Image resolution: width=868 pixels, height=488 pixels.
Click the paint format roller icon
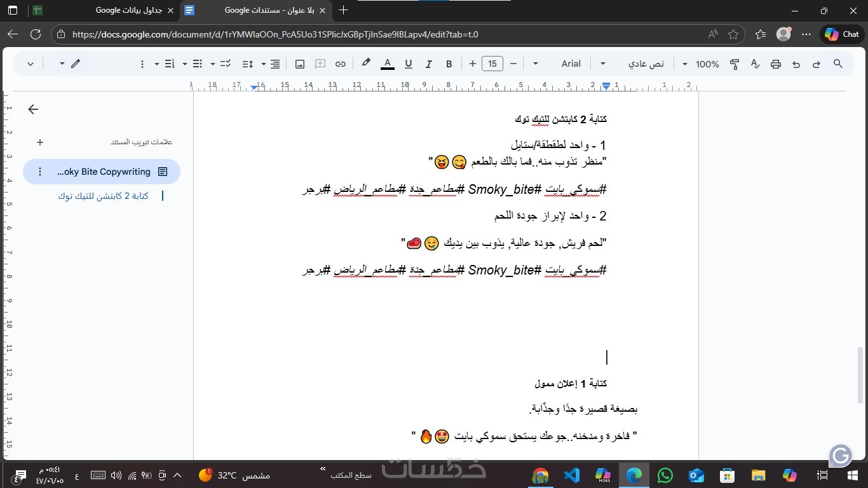(735, 64)
